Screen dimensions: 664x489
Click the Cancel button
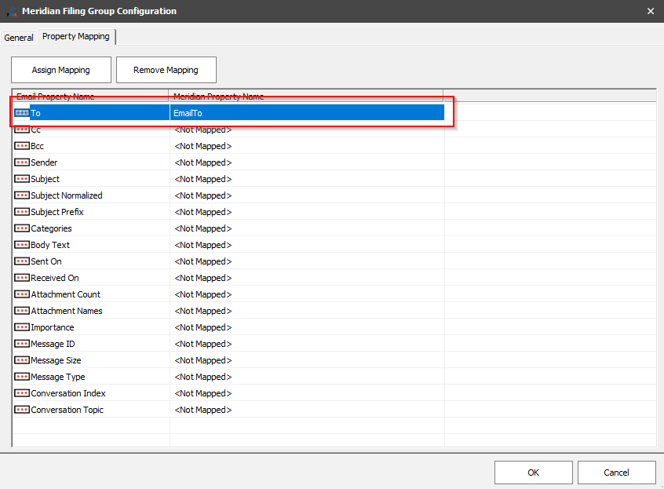[616, 473]
